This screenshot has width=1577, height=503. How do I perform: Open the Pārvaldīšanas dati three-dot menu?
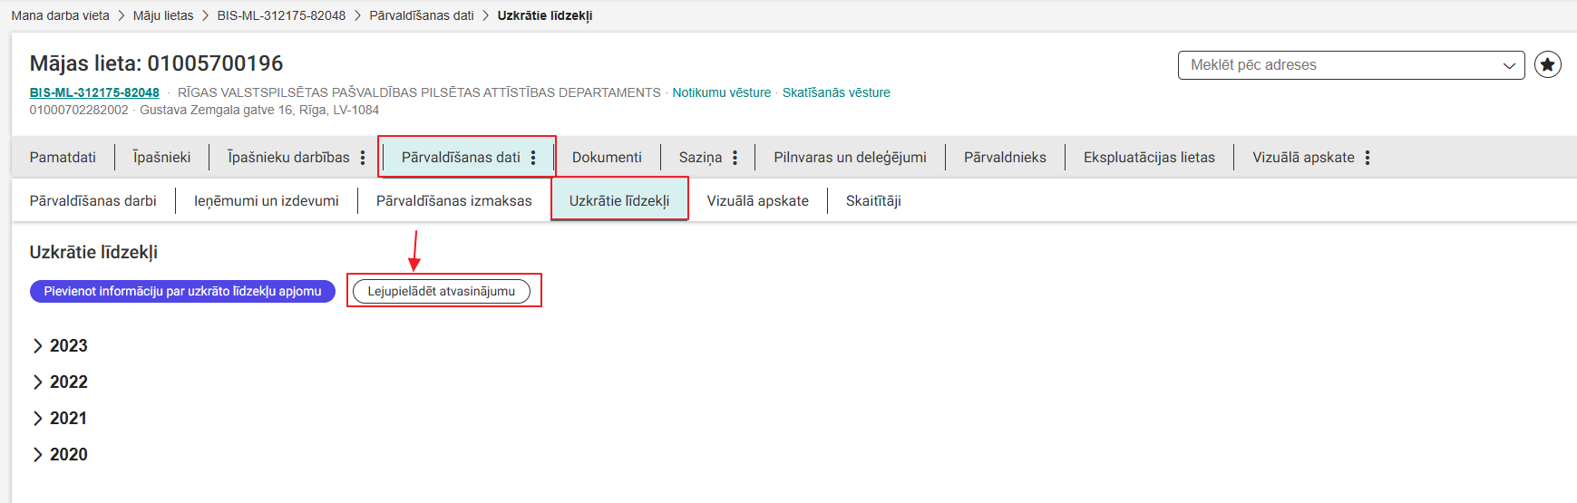tap(533, 158)
